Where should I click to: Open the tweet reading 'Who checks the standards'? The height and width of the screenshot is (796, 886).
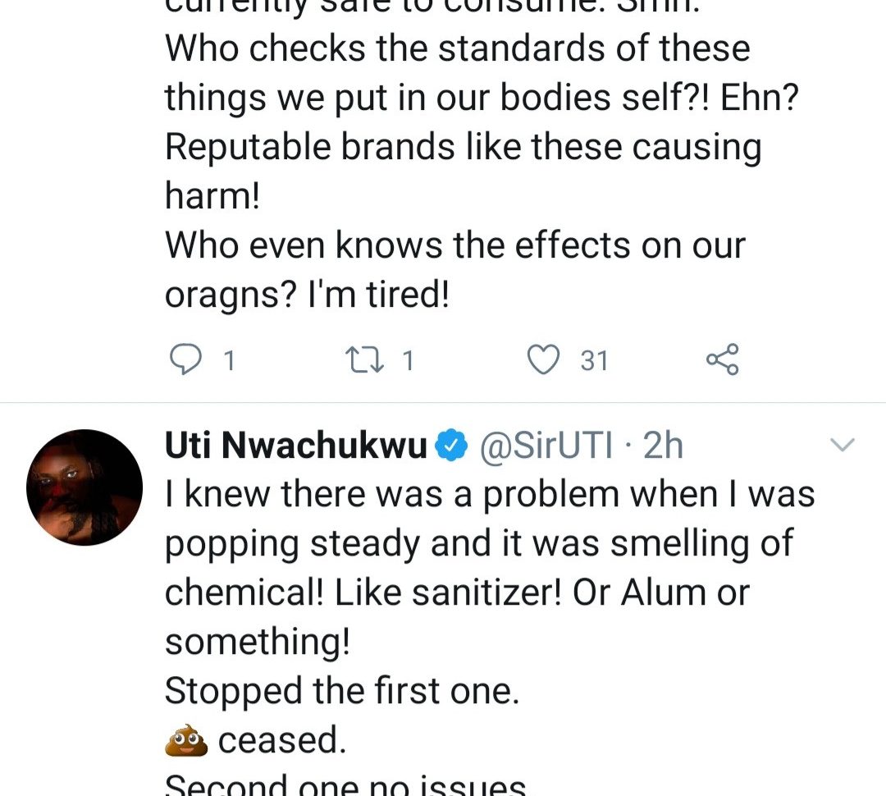click(x=457, y=49)
